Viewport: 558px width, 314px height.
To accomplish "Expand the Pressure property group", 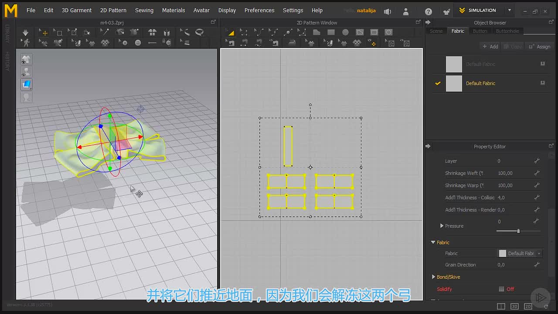I will coord(442,226).
